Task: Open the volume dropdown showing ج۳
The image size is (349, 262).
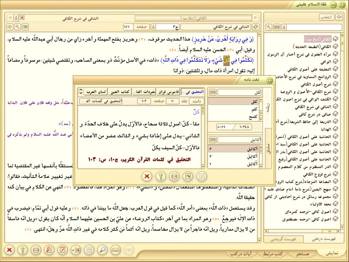Action: pyautogui.click(x=153, y=27)
